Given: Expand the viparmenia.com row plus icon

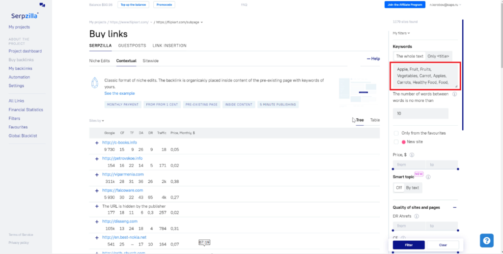Looking at the screenshot, I should [x=97, y=175].
